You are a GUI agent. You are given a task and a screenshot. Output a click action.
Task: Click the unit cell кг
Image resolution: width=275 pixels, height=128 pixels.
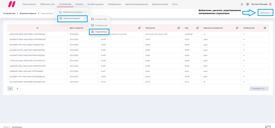point(205,34)
